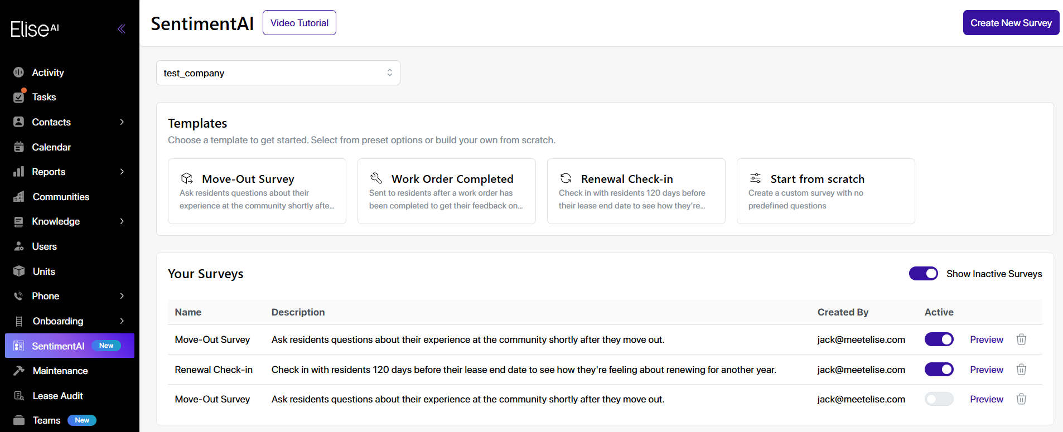
Task: Click the Calendar icon in the sidebar
Action: pyautogui.click(x=19, y=147)
